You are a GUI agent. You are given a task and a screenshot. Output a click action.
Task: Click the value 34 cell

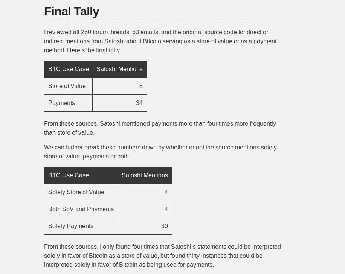point(119,103)
